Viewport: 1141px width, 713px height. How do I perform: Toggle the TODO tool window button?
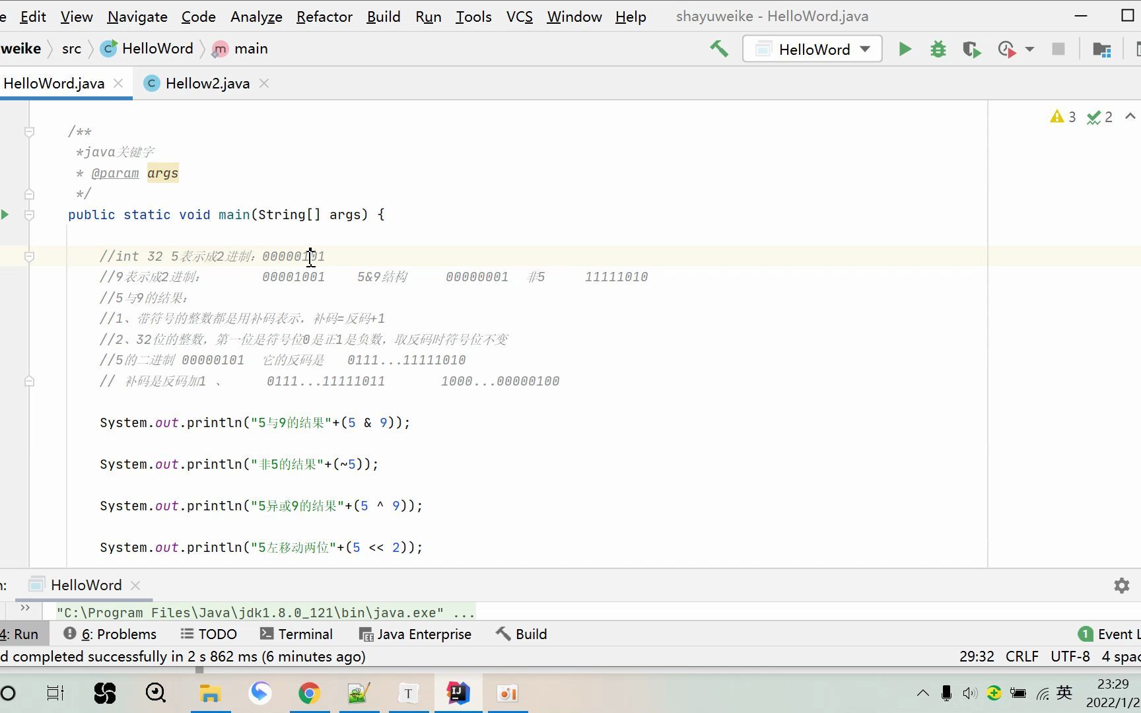pyautogui.click(x=209, y=634)
